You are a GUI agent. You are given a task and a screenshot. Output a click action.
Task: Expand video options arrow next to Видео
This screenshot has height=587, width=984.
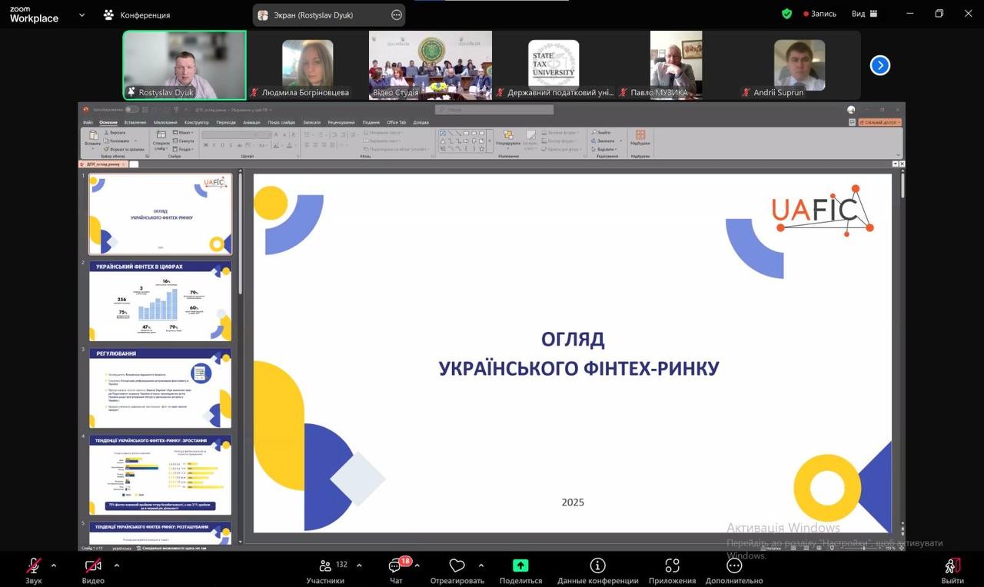pos(116,565)
